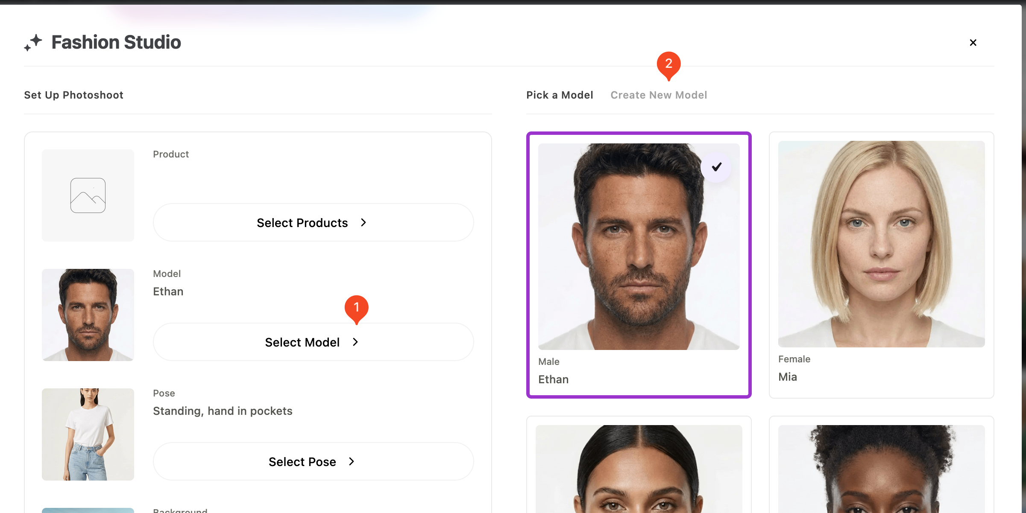1026x513 pixels.
Task: Click Ethan's thumbnail in the Model row
Action: (88, 315)
